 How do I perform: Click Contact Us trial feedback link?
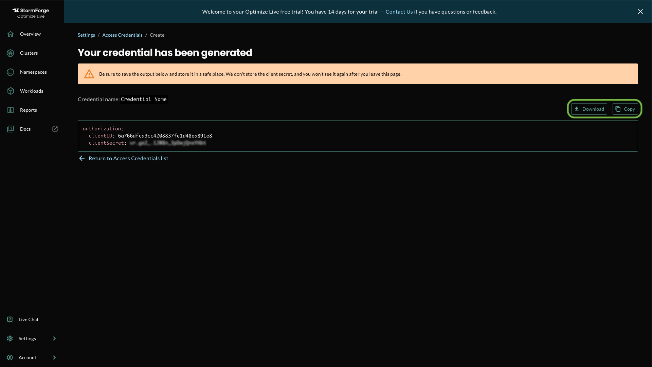coord(399,12)
